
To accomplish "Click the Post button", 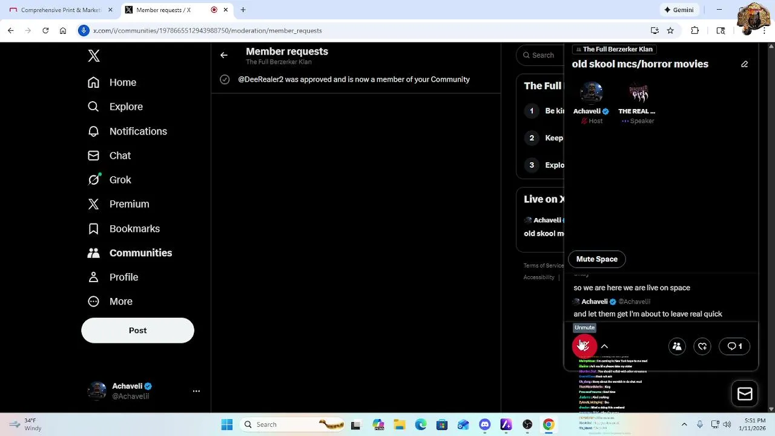I will coord(137,331).
